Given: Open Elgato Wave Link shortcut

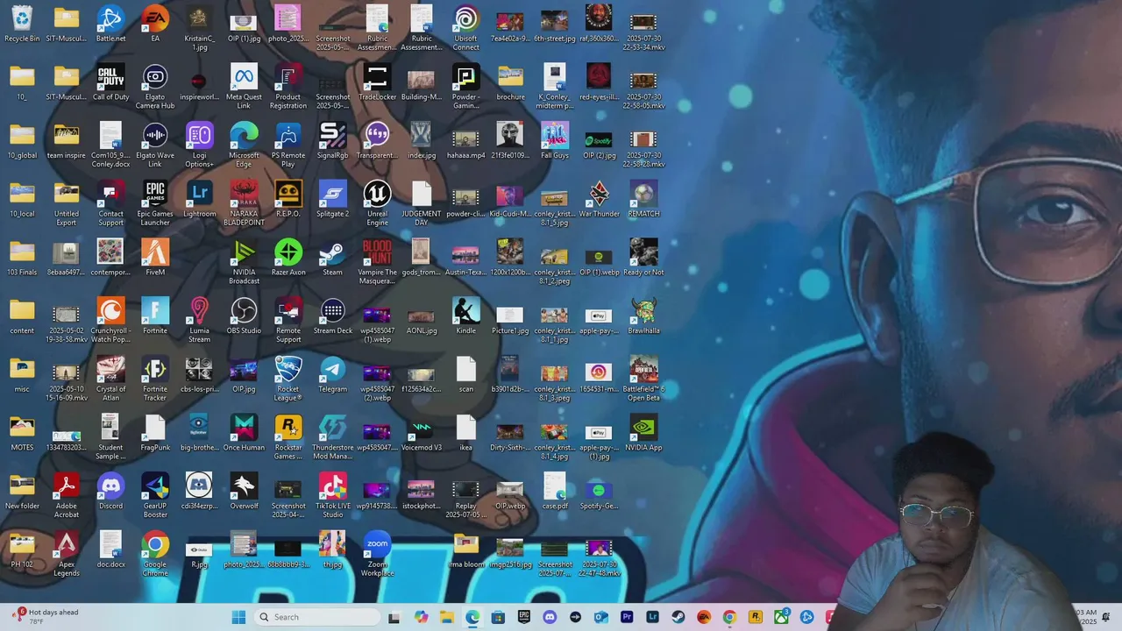Looking at the screenshot, I should [x=155, y=145].
